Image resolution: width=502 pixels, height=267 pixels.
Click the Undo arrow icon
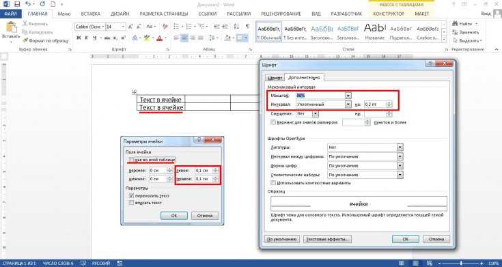28,5
